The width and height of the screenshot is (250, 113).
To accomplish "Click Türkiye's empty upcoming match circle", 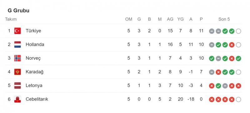I will click(238, 31).
